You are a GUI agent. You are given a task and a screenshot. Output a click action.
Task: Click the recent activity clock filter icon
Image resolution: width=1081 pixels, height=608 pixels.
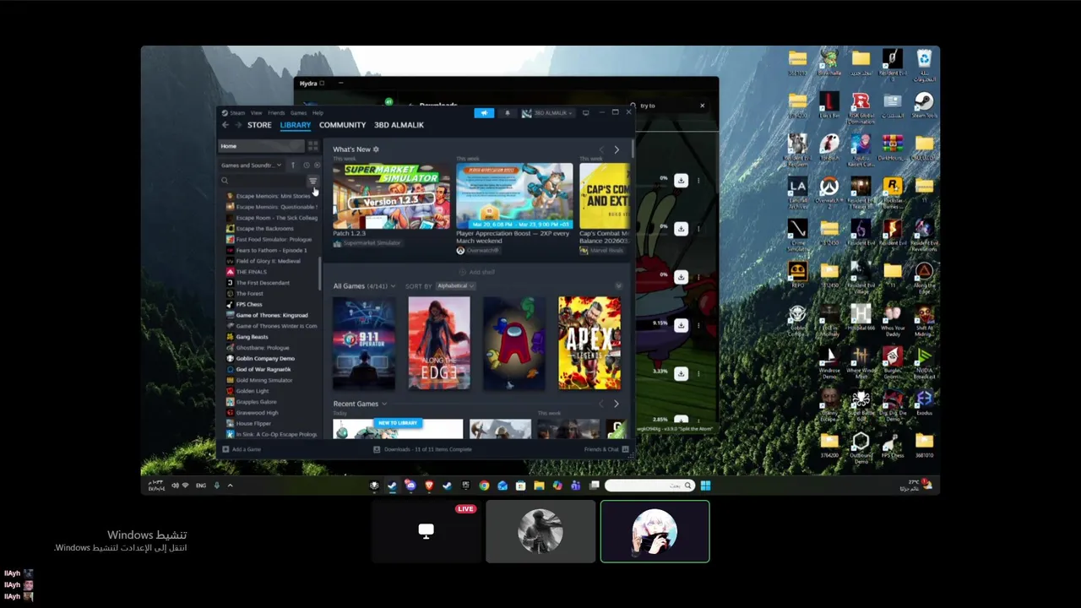[x=306, y=166]
